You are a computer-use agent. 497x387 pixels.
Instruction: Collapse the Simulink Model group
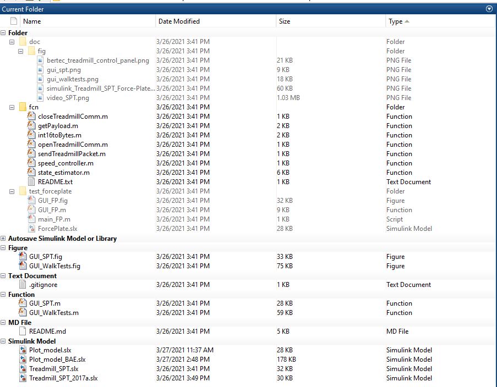[x=3, y=341]
